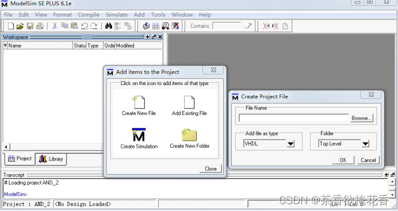
Task: Click the Compile toolbar icon
Action: tap(146, 26)
